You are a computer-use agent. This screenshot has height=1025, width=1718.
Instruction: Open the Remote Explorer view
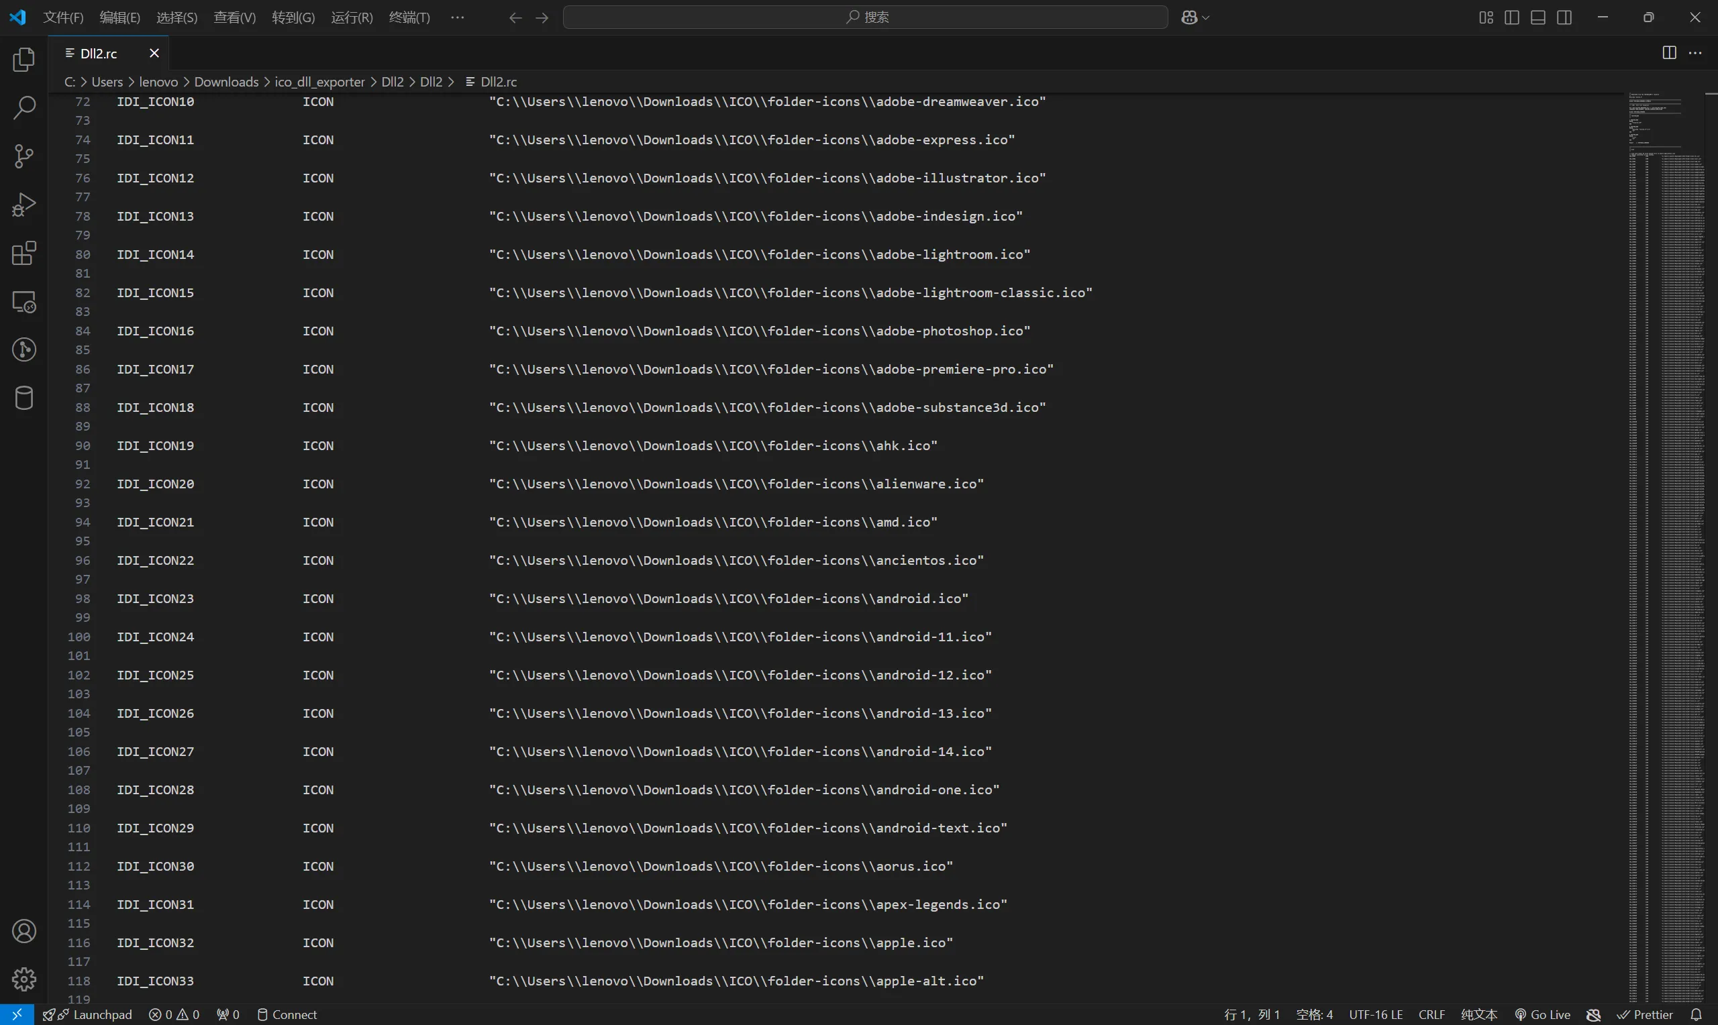pos(24,302)
